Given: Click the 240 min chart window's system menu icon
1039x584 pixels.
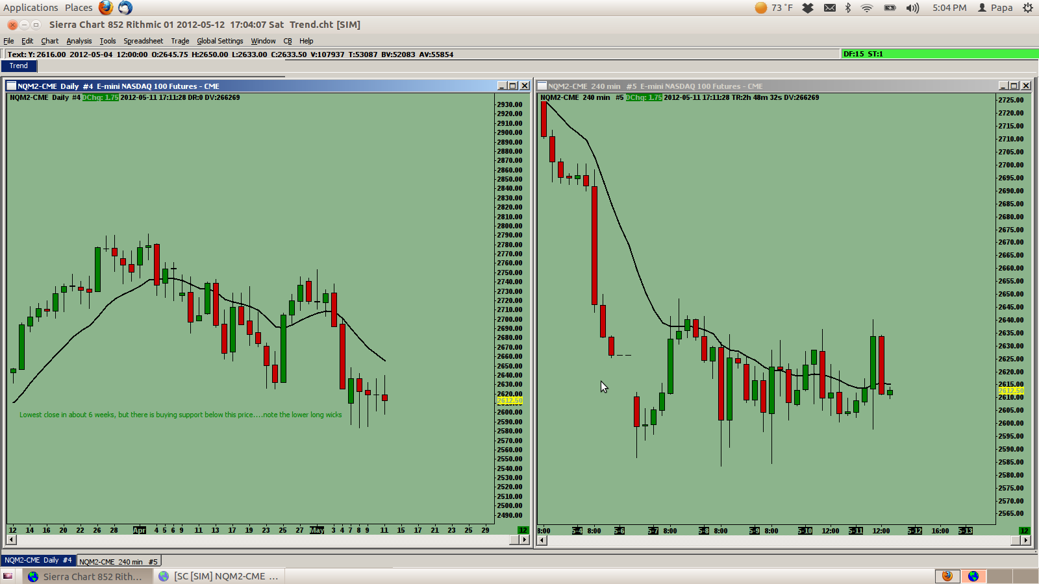Looking at the screenshot, I should coord(542,86).
